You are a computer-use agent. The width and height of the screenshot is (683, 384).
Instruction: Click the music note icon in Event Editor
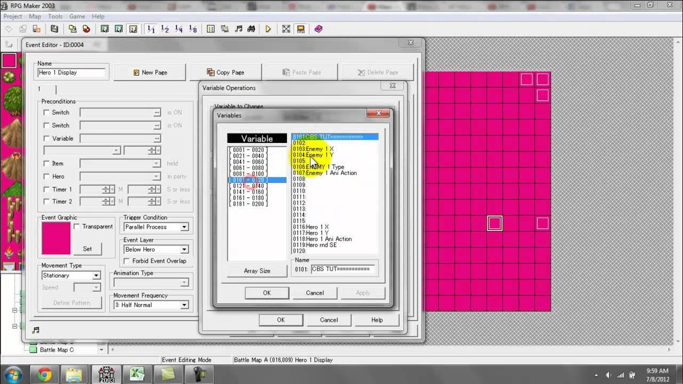(x=36, y=330)
